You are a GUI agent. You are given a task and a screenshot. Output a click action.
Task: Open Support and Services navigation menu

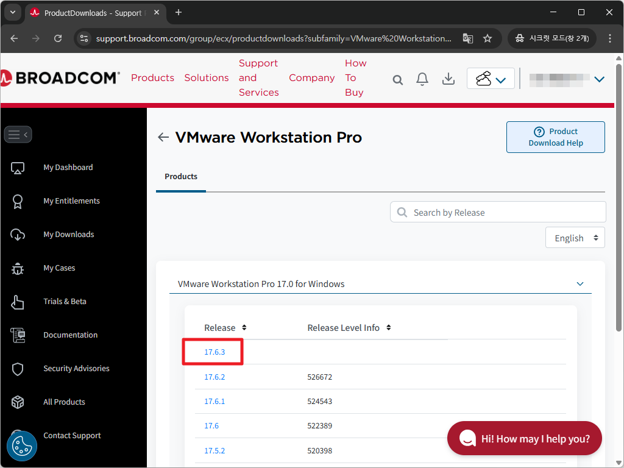(258, 77)
